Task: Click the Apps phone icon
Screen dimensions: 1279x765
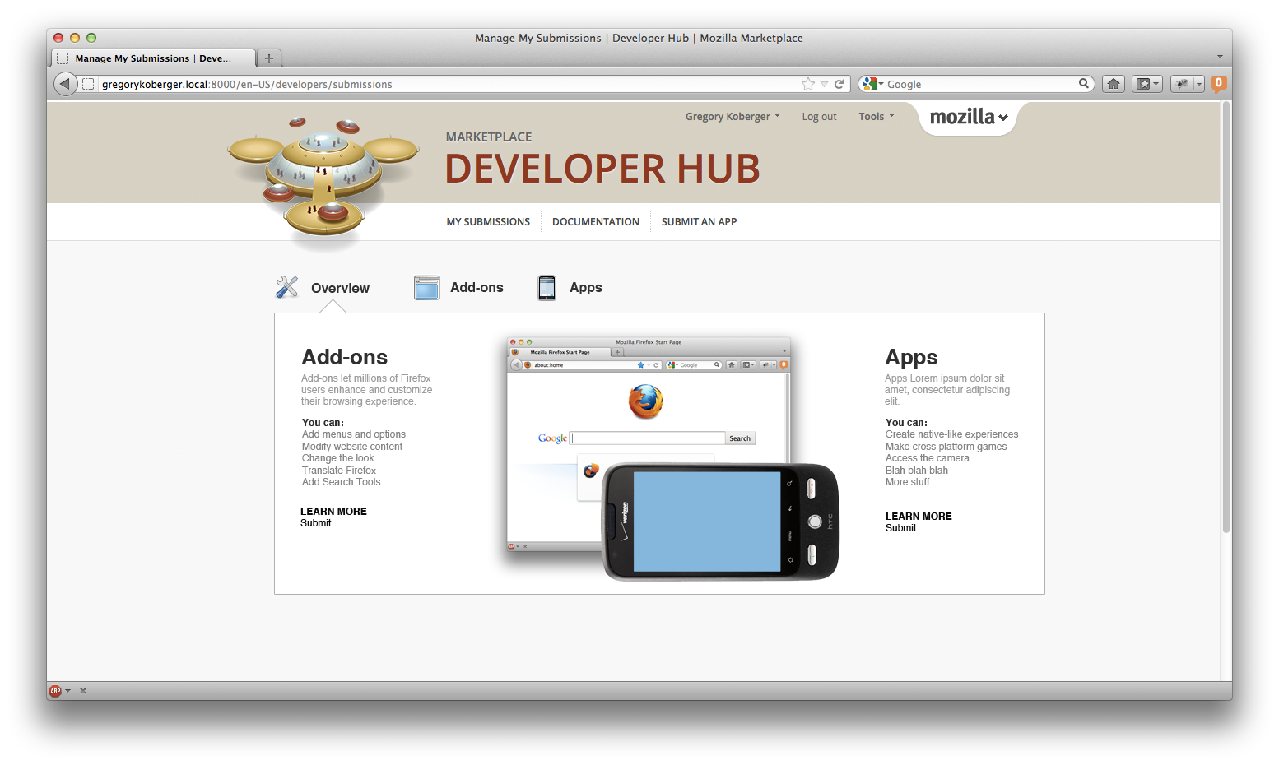Action: pyautogui.click(x=547, y=287)
